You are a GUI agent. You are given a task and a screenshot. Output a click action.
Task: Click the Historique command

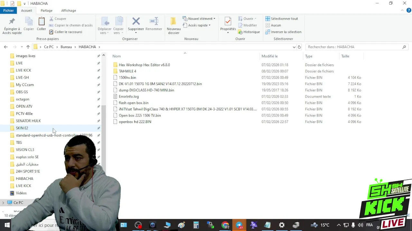pos(249,32)
